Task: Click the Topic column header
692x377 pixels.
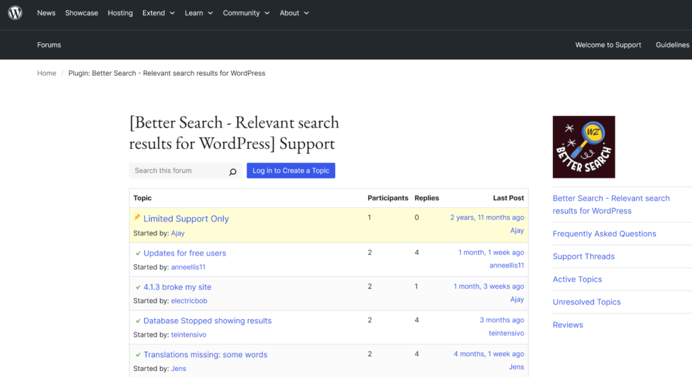Action: click(x=142, y=198)
